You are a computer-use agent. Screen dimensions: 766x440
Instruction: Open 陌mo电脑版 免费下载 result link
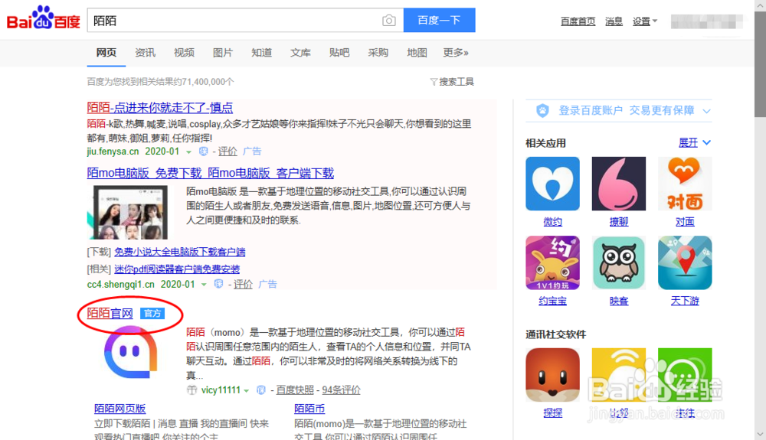[211, 173]
